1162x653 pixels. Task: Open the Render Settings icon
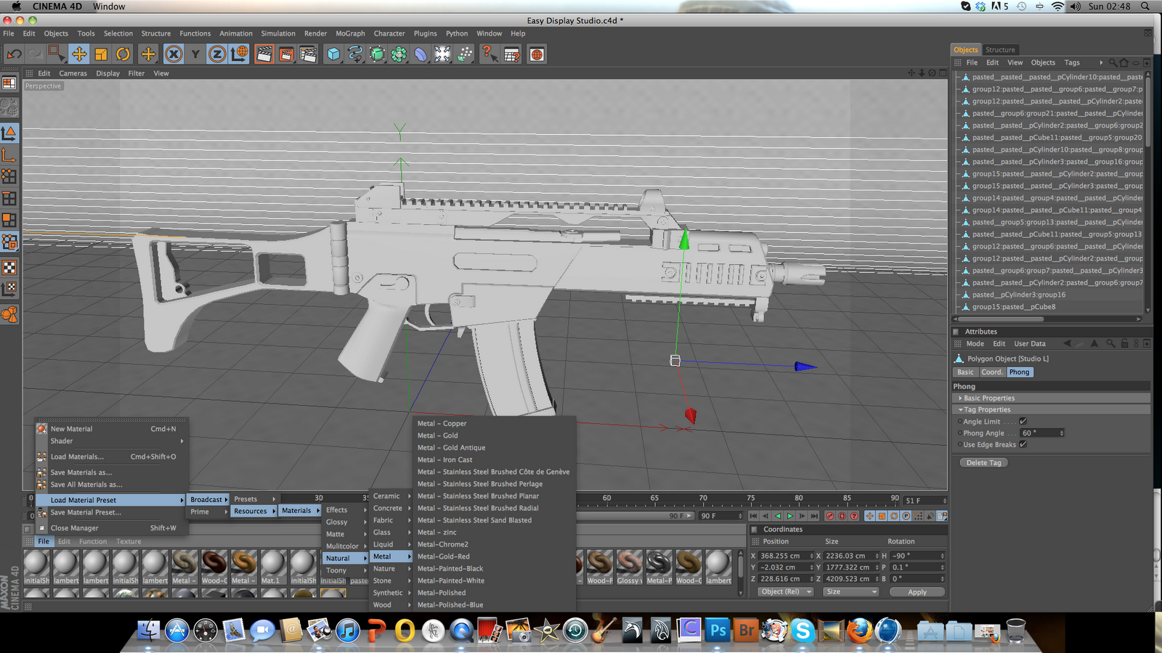[x=308, y=54]
